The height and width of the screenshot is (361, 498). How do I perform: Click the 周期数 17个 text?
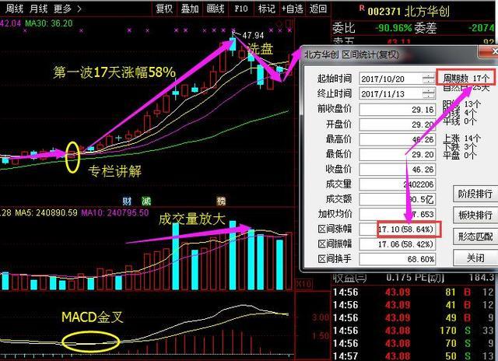[466, 78]
